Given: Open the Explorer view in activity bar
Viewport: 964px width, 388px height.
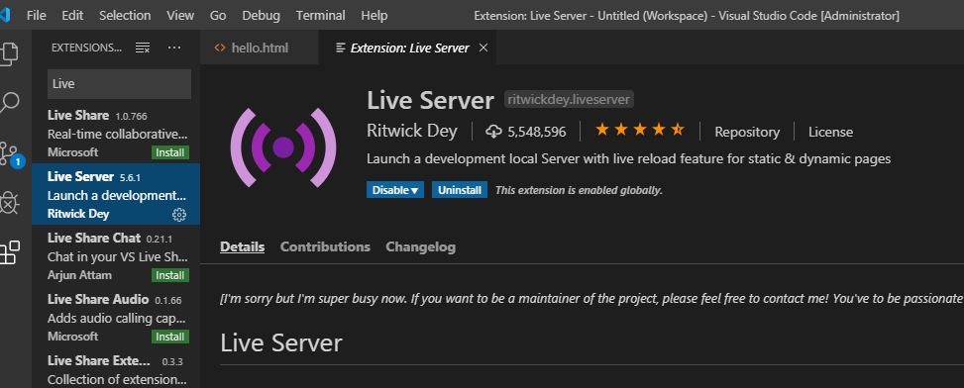Looking at the screenshot, I should tap(10, 53).
